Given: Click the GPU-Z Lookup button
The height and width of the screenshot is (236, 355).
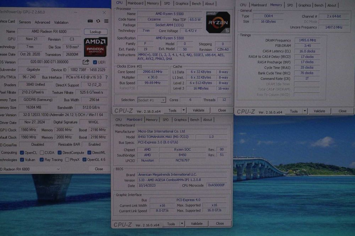Looking at the screenshot, I should [x=95, y=31].
